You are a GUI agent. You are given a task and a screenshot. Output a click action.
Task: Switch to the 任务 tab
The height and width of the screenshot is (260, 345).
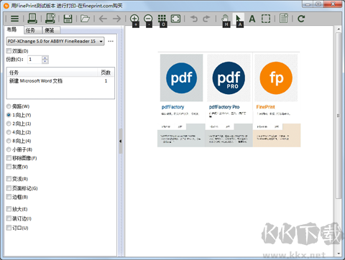pyautogui.click(x=30, y=30)
